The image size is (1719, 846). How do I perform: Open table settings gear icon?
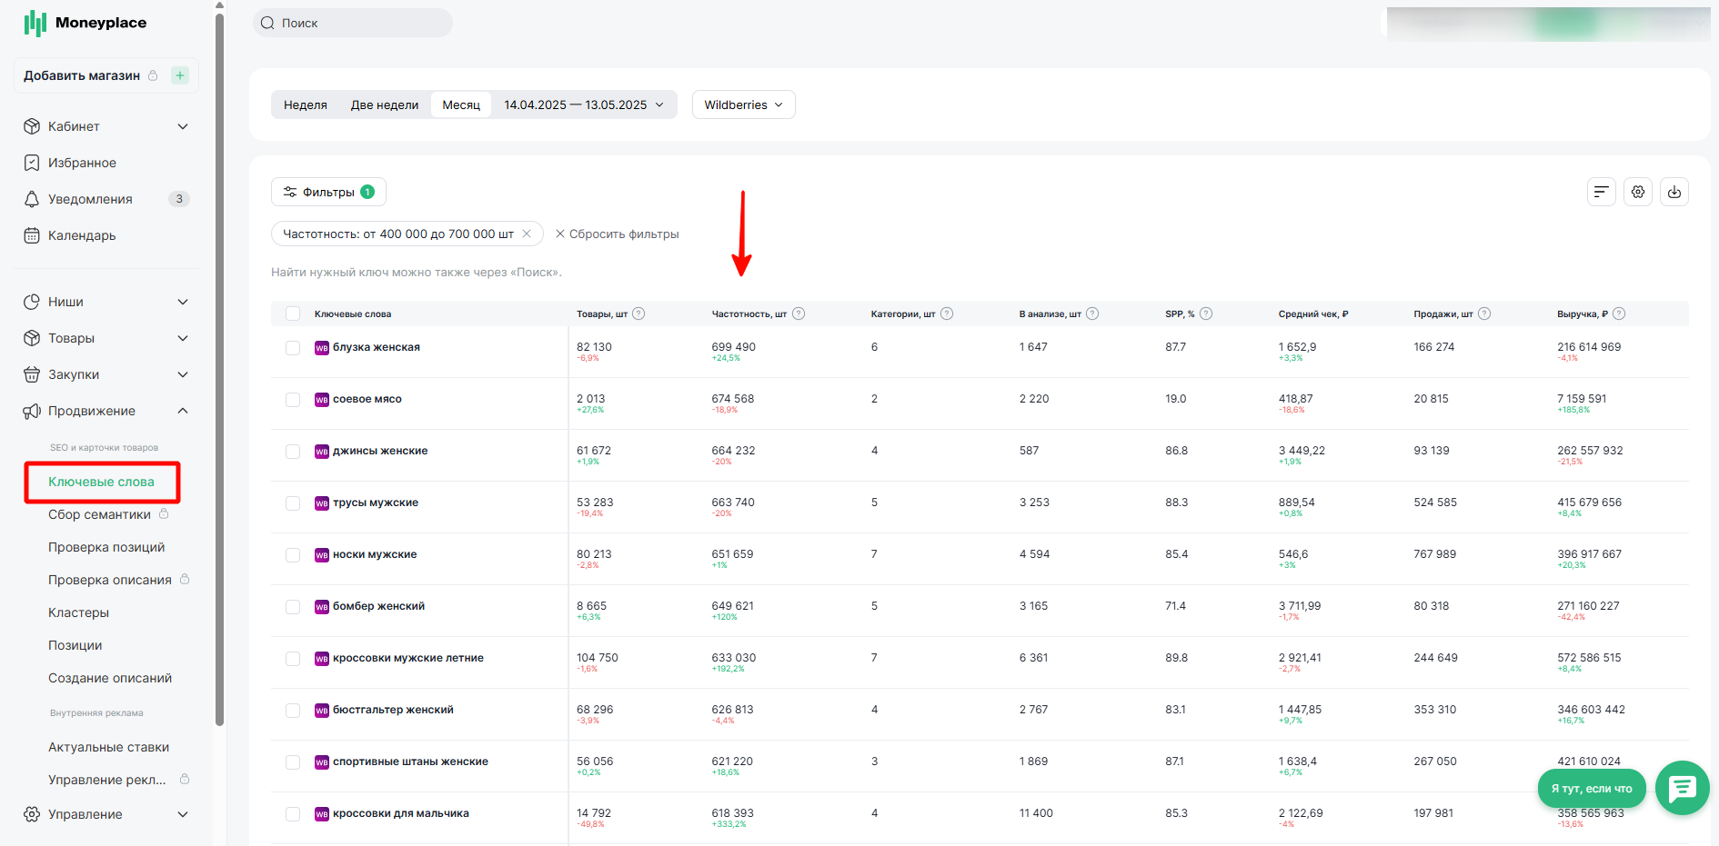[1638, 192]
